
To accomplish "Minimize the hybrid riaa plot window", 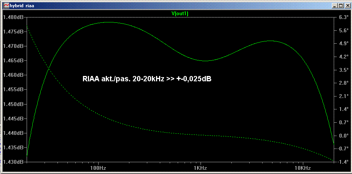I will click(x=334, y=6).
